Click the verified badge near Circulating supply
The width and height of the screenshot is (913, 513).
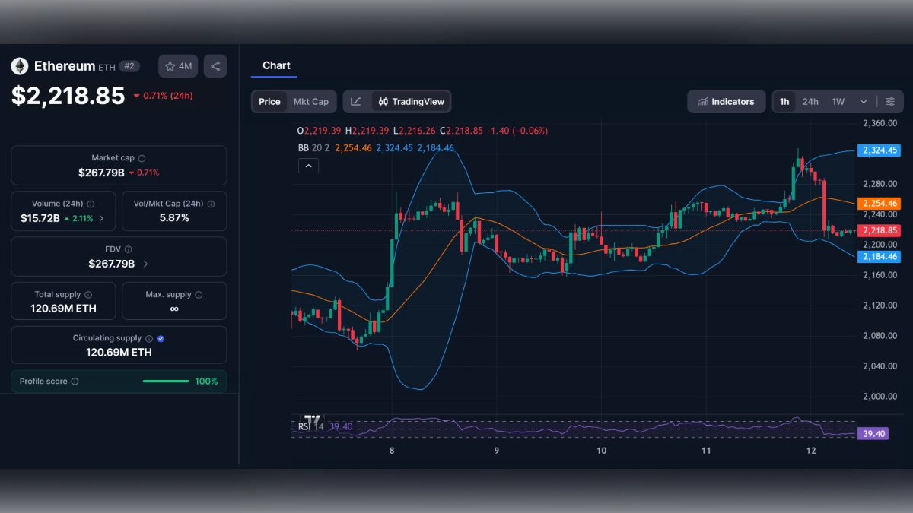pyautogui.click(x=159, y=338)
